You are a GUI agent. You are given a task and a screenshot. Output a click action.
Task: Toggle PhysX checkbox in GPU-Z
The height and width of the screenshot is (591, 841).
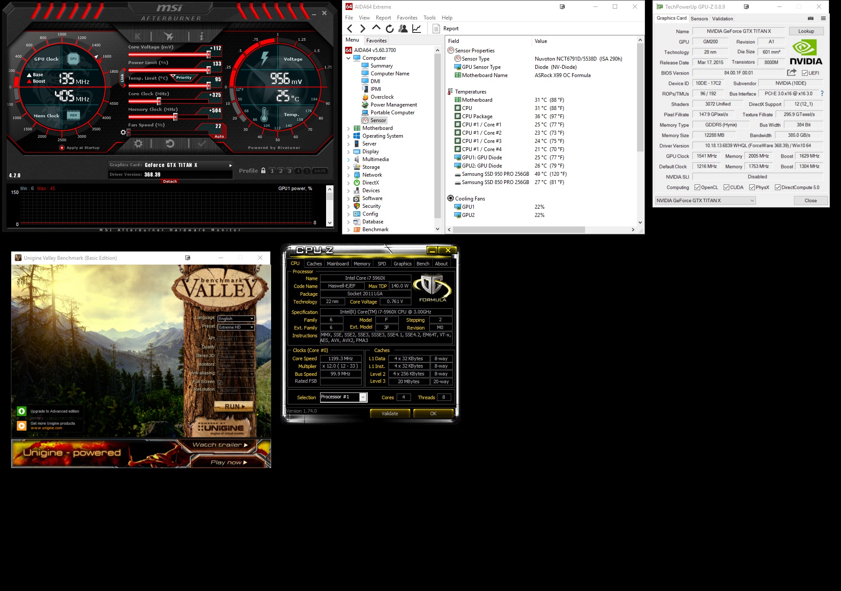[752, 187]
